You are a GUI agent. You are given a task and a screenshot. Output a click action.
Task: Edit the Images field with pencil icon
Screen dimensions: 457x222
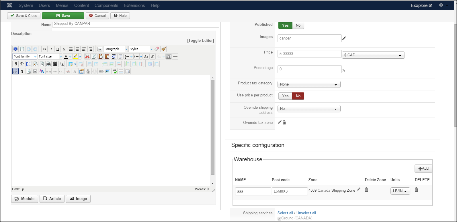(x=344, y=38)
